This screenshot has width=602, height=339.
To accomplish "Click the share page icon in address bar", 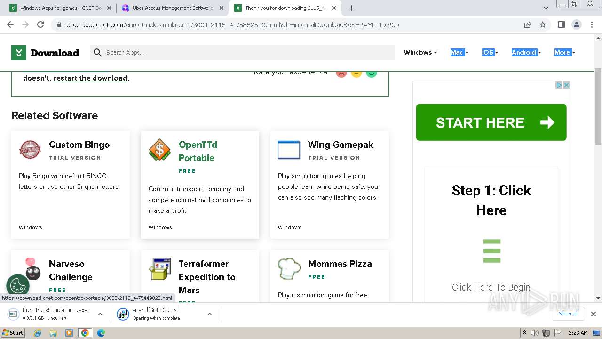I will [528, 24].
